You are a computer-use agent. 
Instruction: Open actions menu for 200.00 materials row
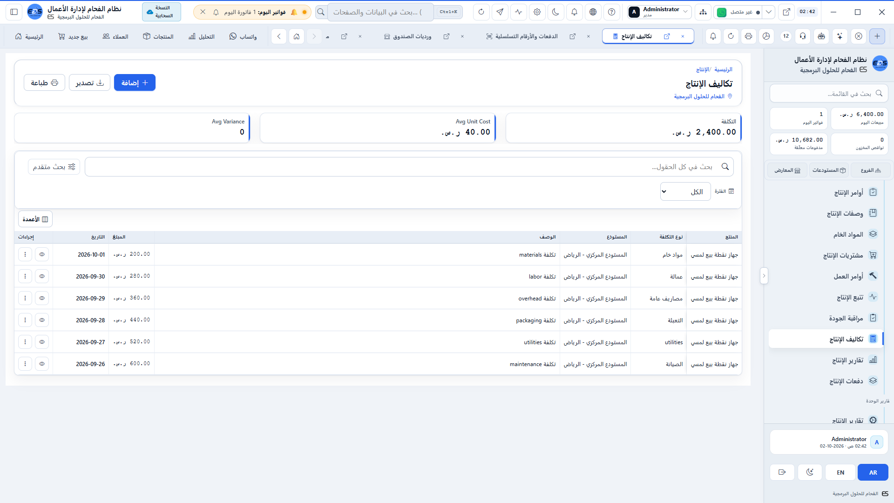(25, 255)
